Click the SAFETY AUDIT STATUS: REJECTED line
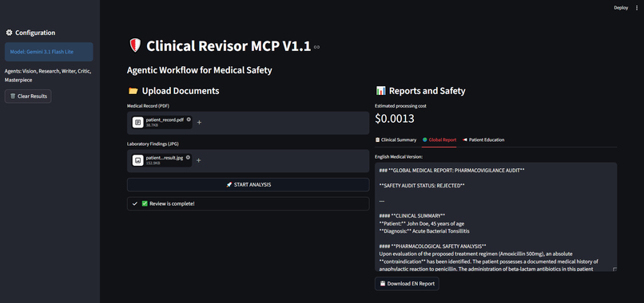The width and height of the screenshot is (644, 303). click(422, 185)
